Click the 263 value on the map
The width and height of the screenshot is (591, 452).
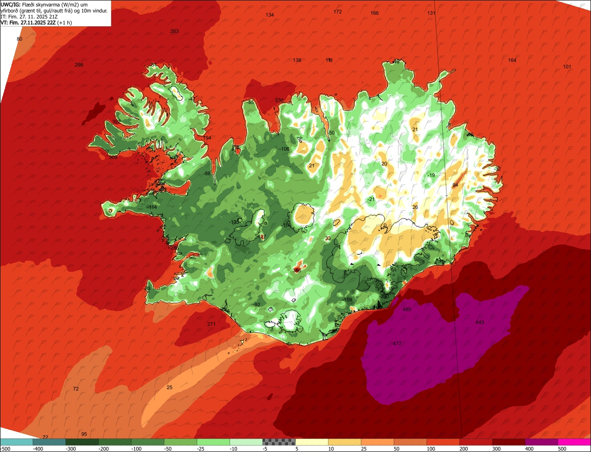point(175,31)
